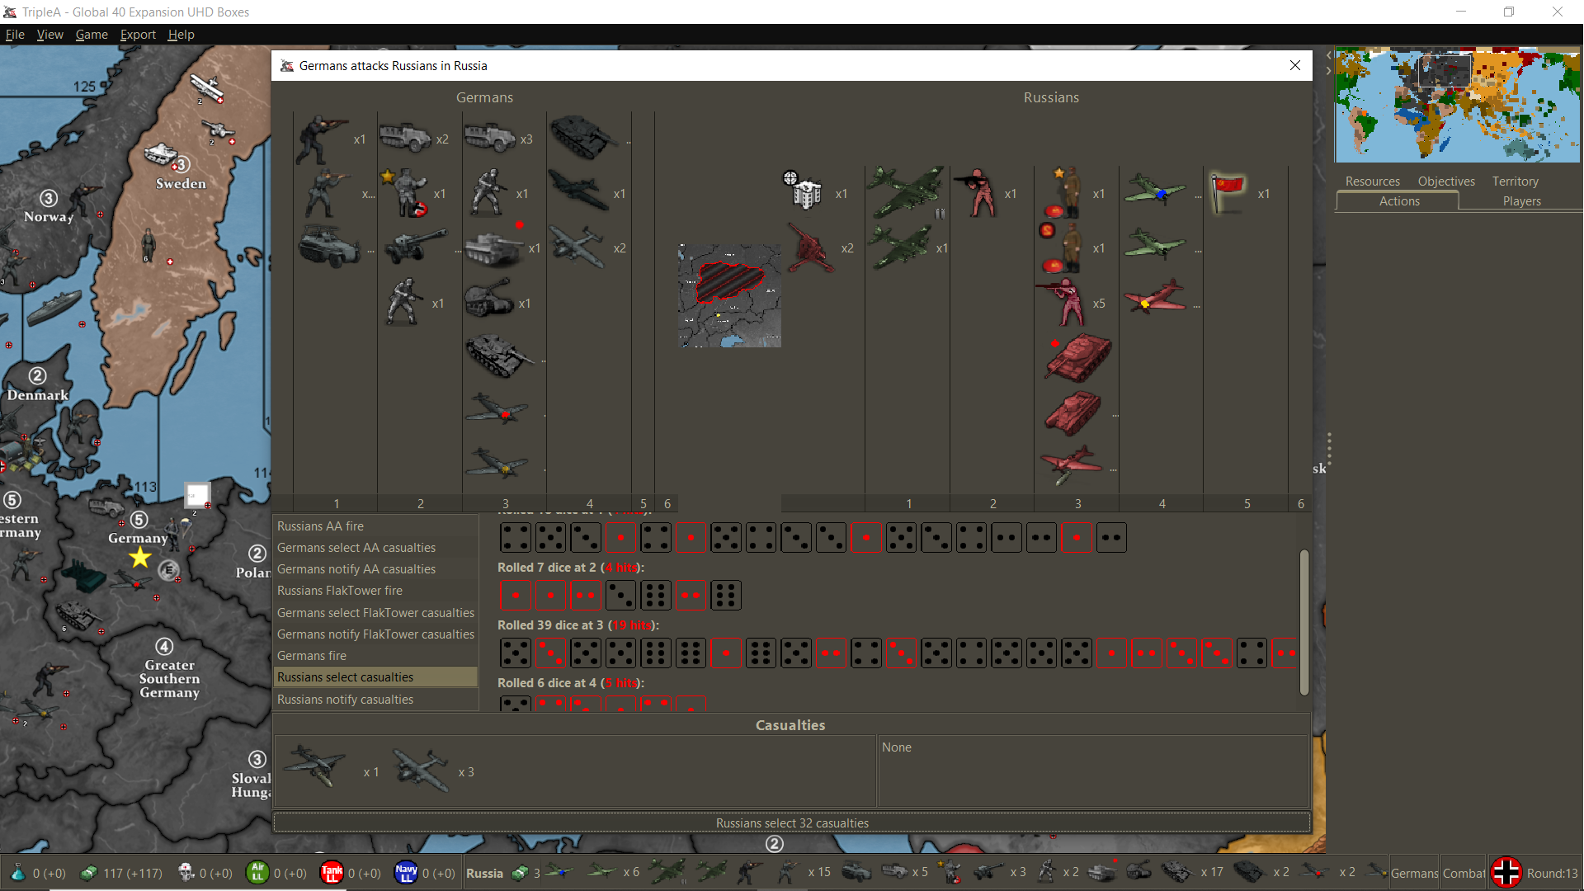Open the Export menu
This screenshot has height=891, width=1584.
click(x=138, y=35)
